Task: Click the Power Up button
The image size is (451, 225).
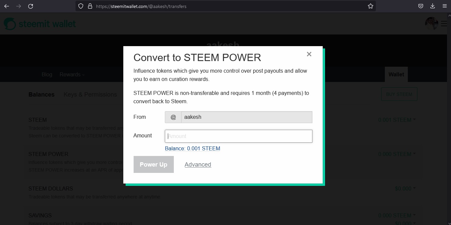Action: click(x=154, y=165)
